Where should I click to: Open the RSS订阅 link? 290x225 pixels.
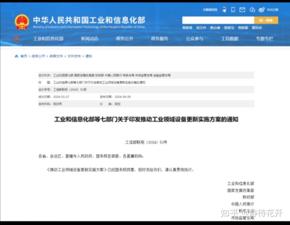point(273,10)
